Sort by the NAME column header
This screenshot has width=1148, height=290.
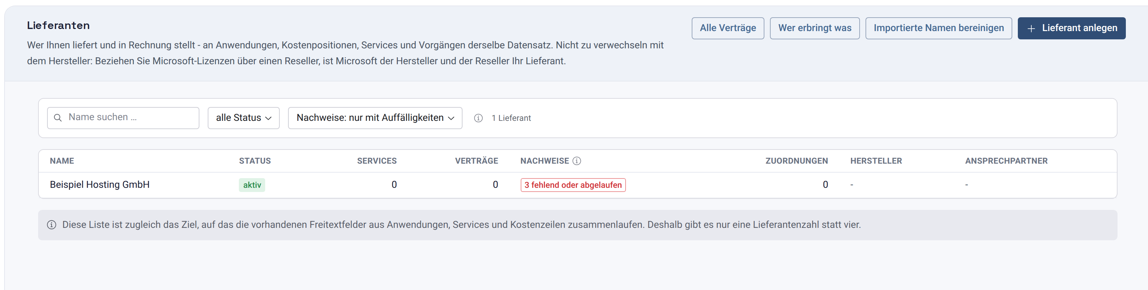tap(62, 161)
